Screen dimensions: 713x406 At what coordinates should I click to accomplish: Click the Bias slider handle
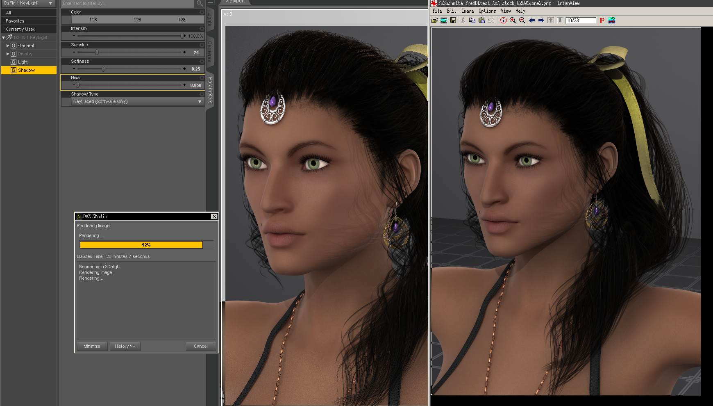tap(77, 85)
